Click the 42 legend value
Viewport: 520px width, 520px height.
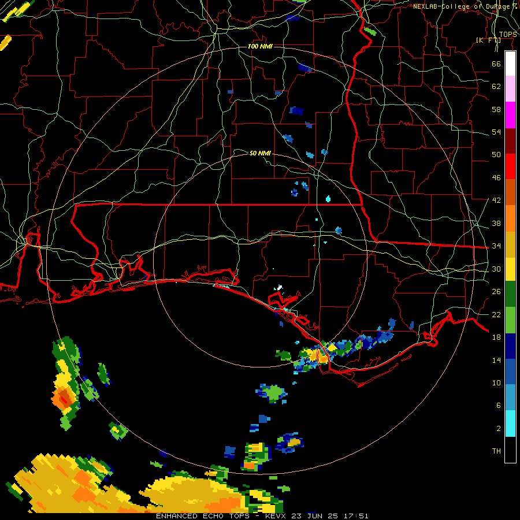click(x=496, y=200)
